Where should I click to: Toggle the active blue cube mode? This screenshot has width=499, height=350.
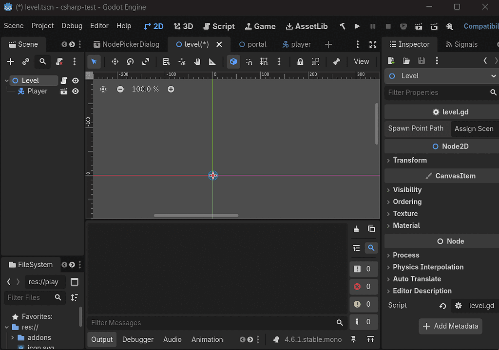point(233,61)
